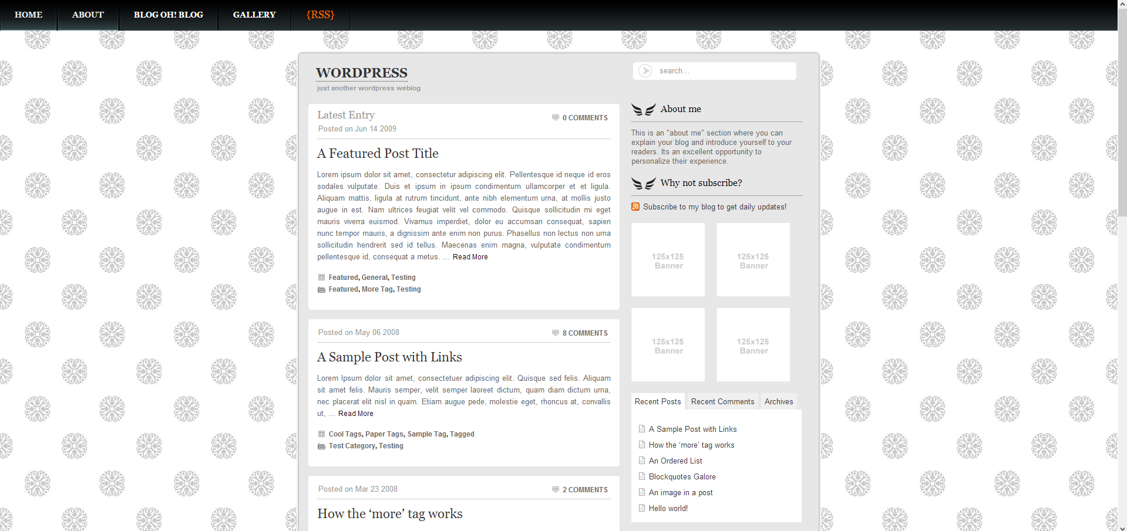Switch to the Archives tab
The width and height of the screenshot is (1127, 531).
point(779,401)
